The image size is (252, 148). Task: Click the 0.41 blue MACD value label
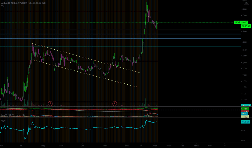tap(244, 114)
